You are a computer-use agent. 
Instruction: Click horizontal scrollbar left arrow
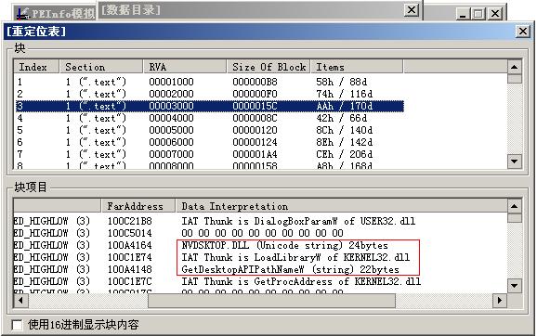tap(20, 301)
